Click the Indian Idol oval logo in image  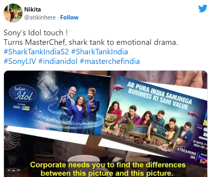tap(23, 94)
